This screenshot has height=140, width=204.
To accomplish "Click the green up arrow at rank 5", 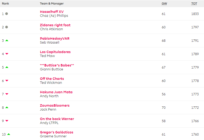I will click(7, 67).
